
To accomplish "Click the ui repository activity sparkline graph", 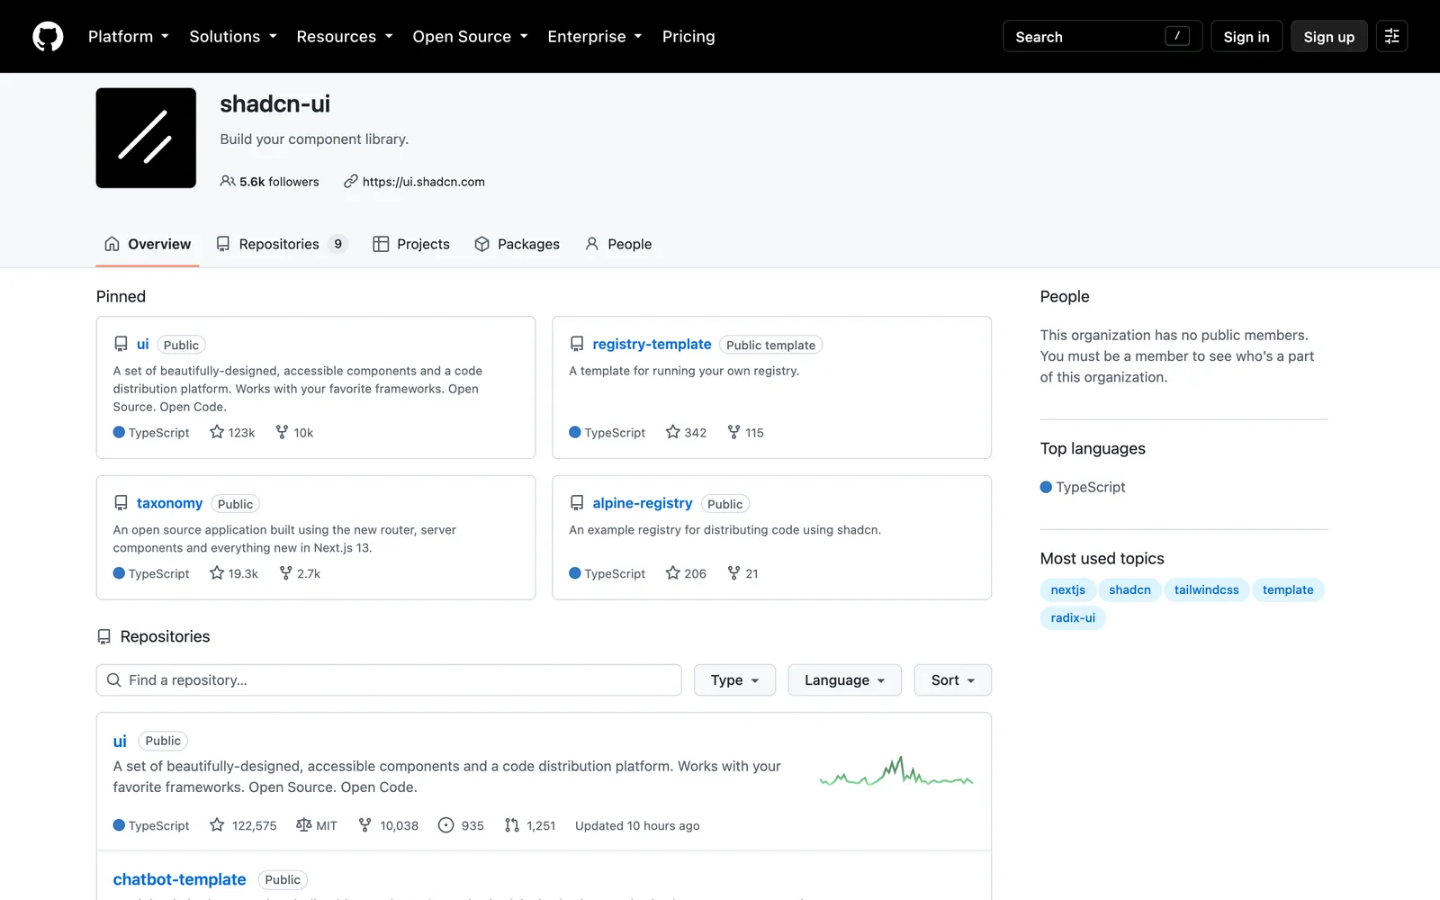I will pos(896,772).
